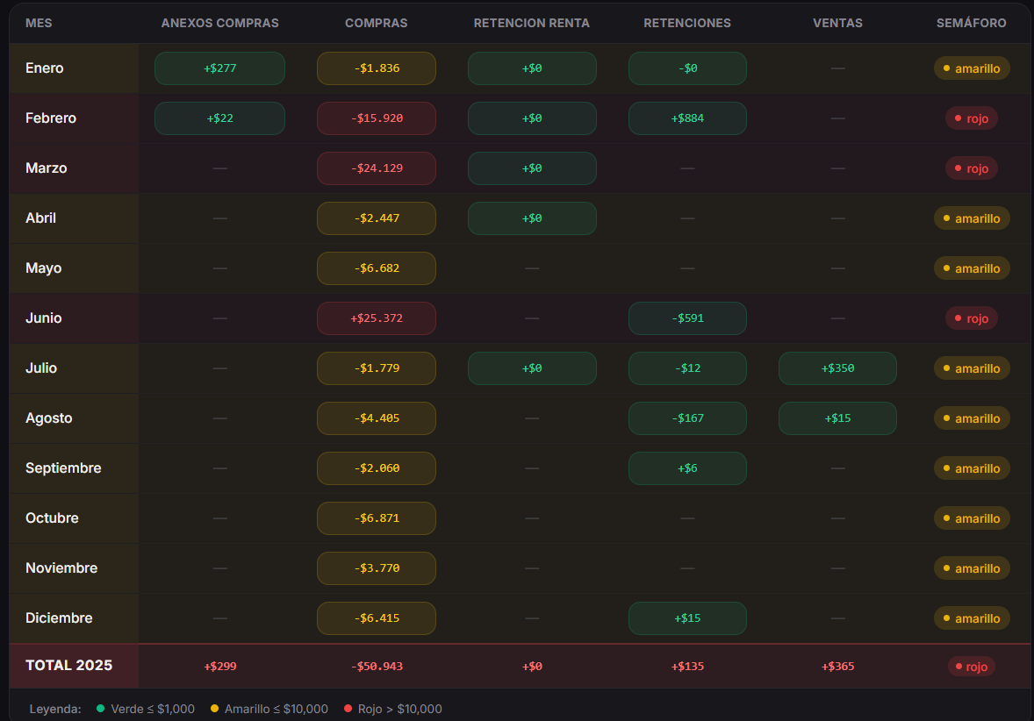The width and height of the screenshot is (1034, 721).
Task: Click the green Verde legend dot
Action: point(100,709)
